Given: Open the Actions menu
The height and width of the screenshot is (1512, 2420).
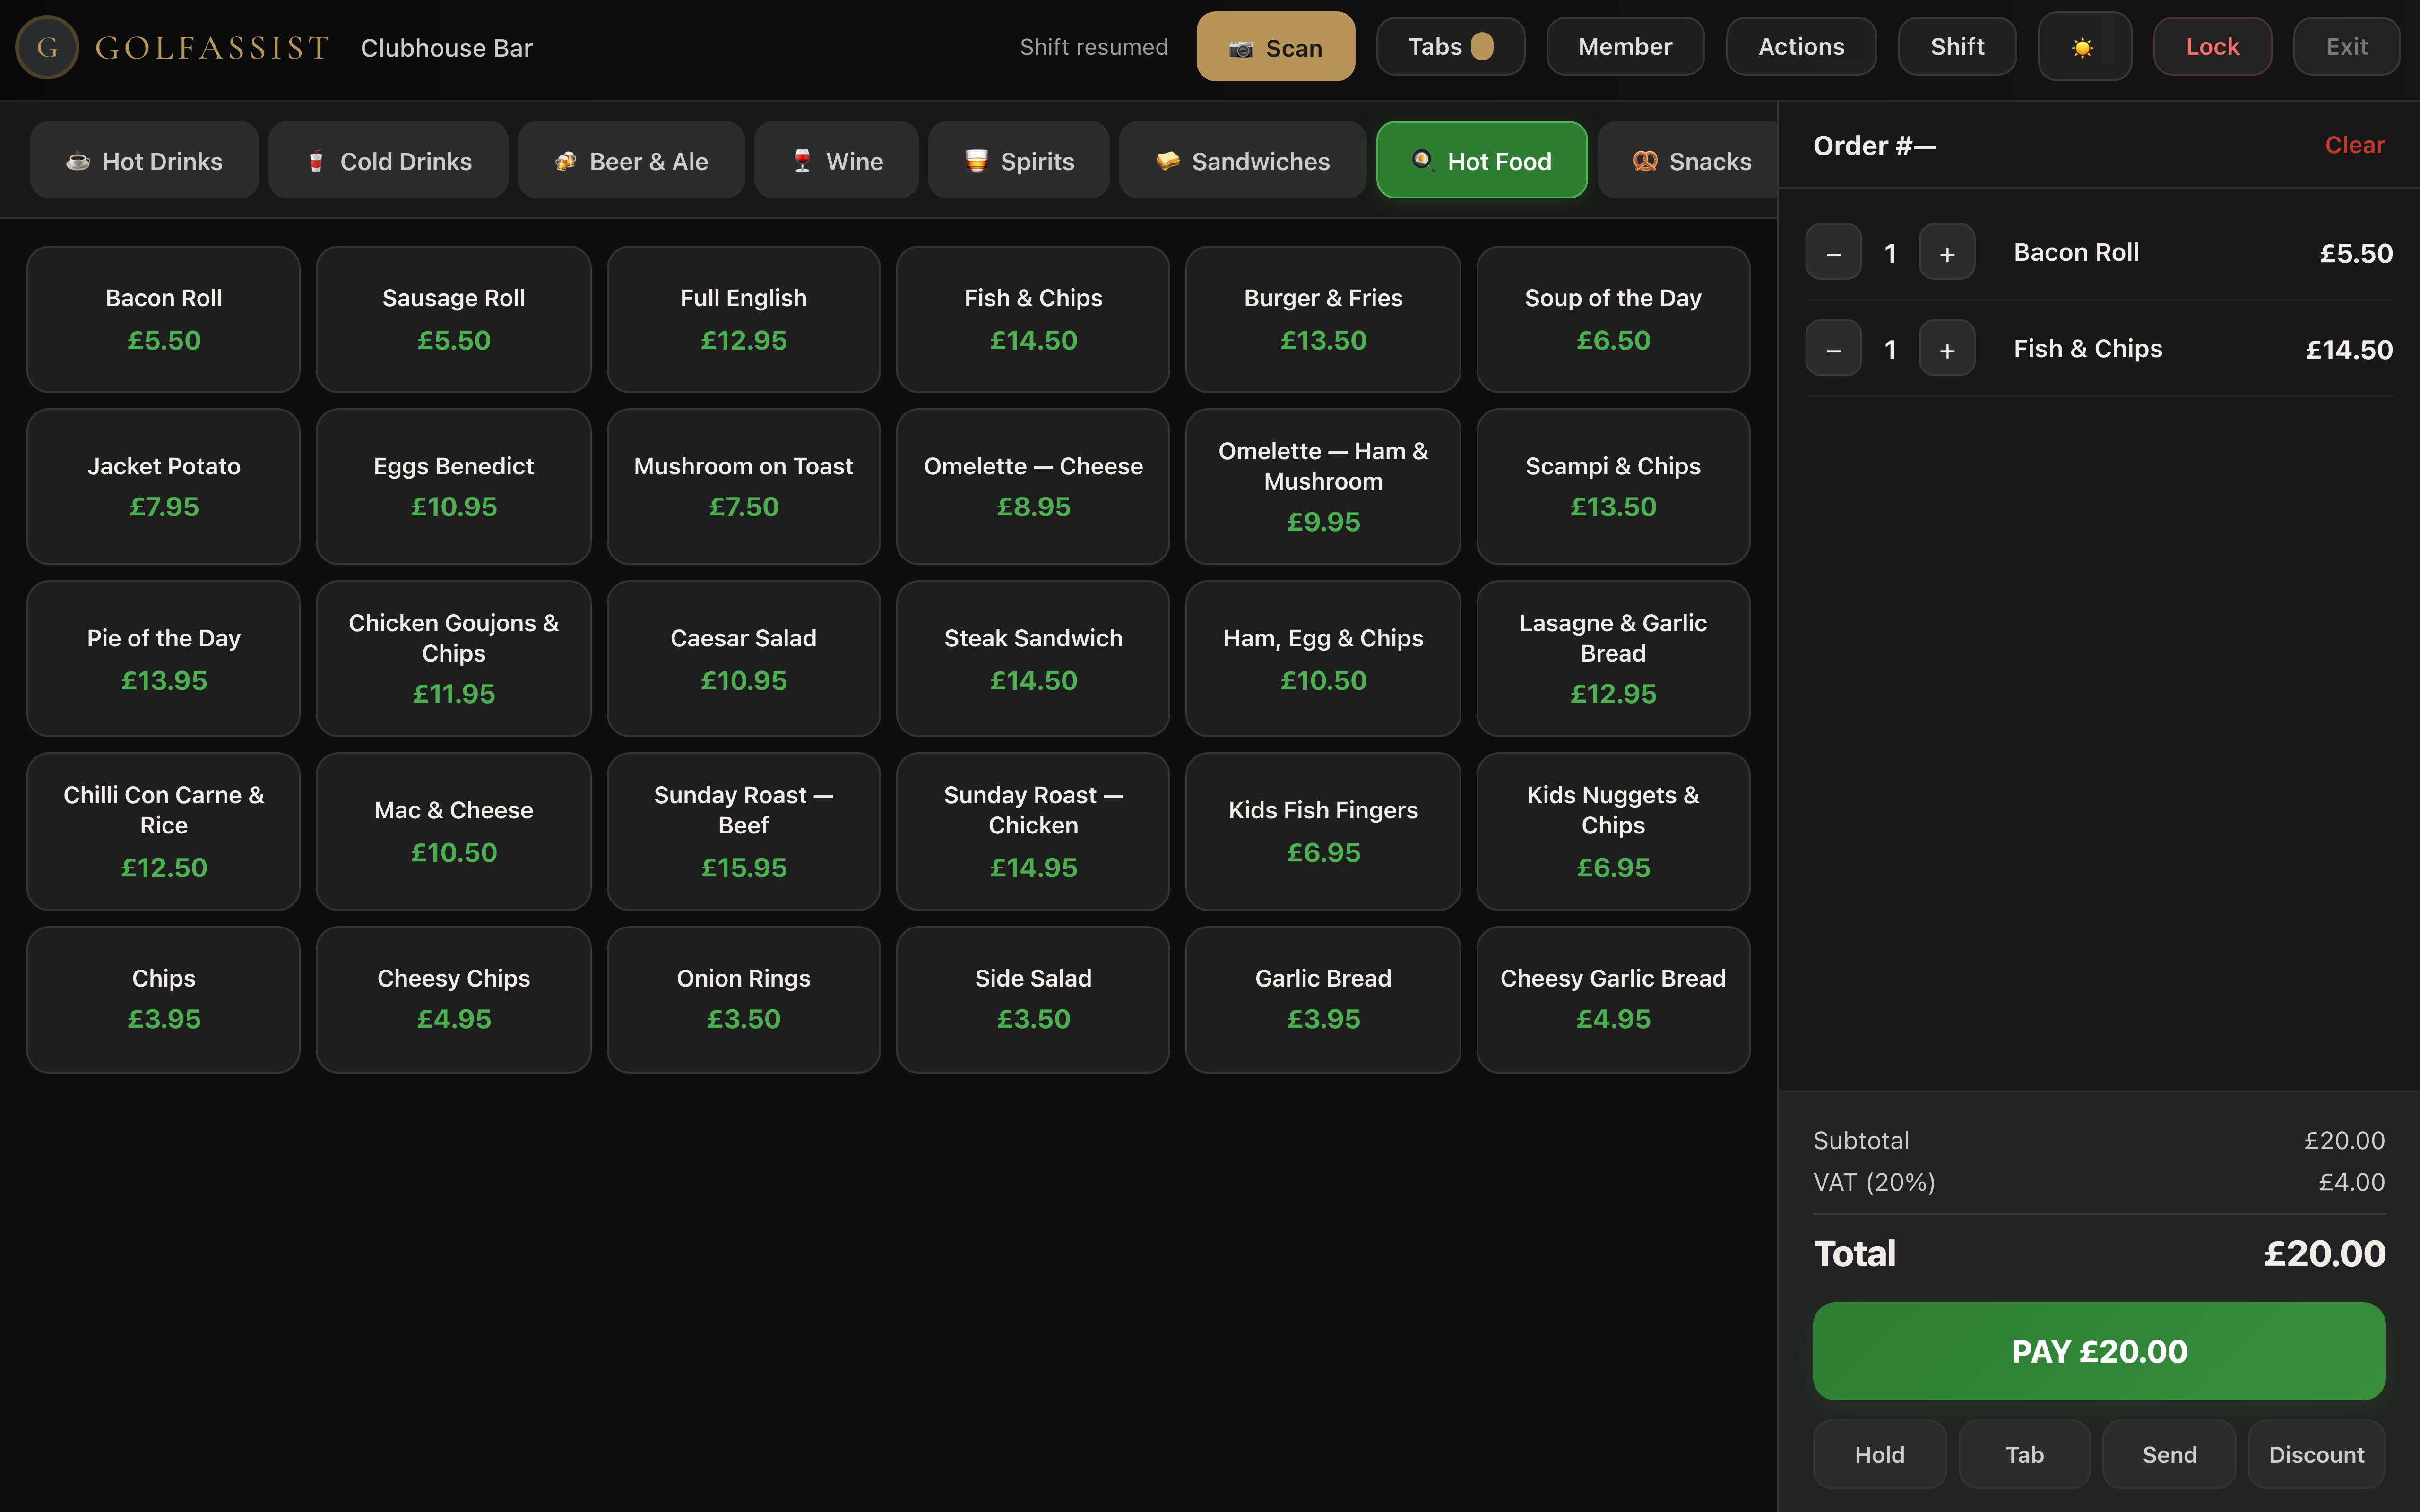Looking at the screenshot, I should click(1801, 47).
